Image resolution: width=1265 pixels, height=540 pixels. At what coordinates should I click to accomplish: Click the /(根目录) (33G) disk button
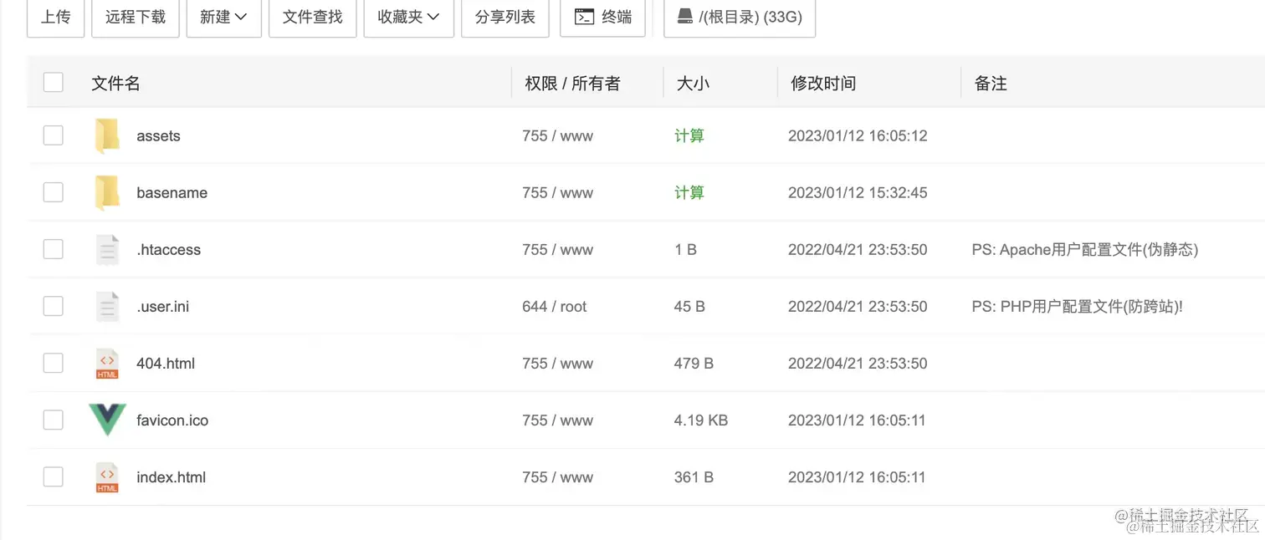[x=740, y=17]
